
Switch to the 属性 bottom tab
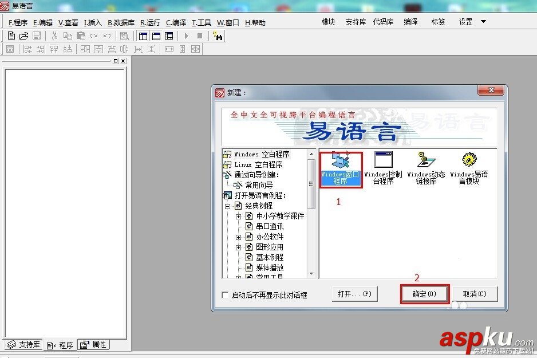(94, 344)
